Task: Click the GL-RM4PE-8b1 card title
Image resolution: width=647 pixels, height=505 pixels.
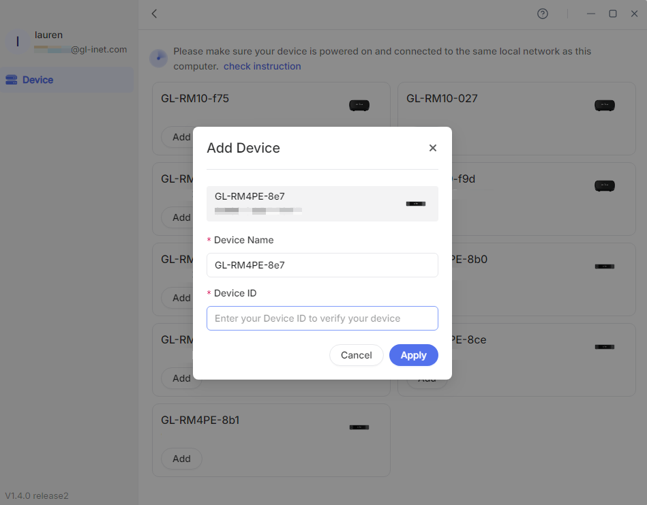Action: tap(200, 420)
